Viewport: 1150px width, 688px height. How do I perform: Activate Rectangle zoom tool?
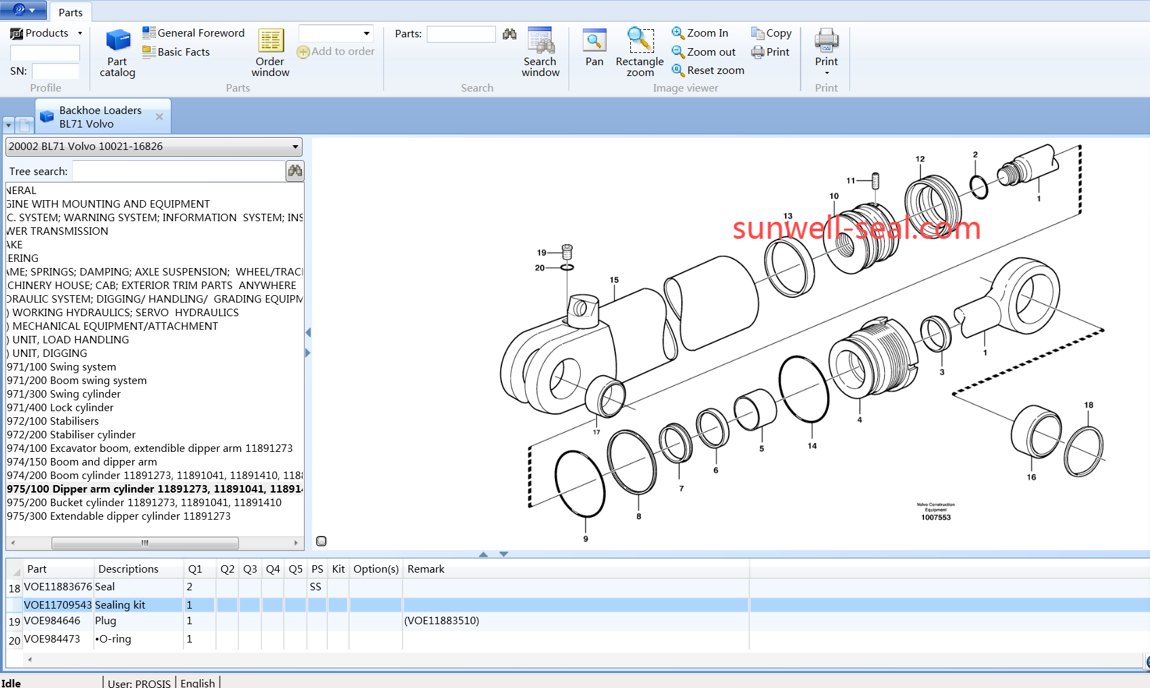tap(639, 52)
